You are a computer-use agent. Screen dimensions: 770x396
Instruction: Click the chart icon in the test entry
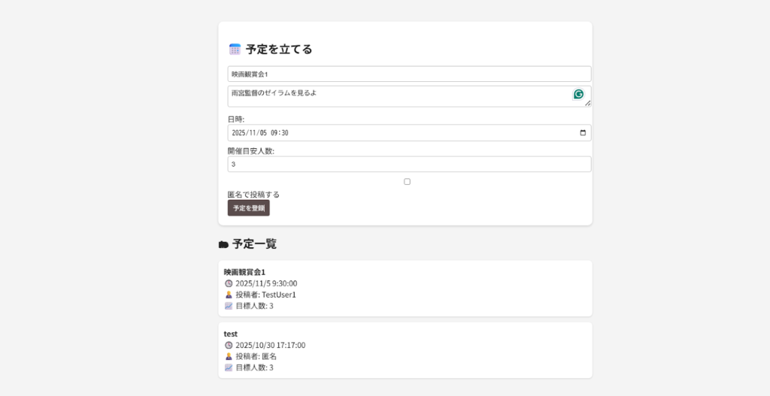pos(229,367)
